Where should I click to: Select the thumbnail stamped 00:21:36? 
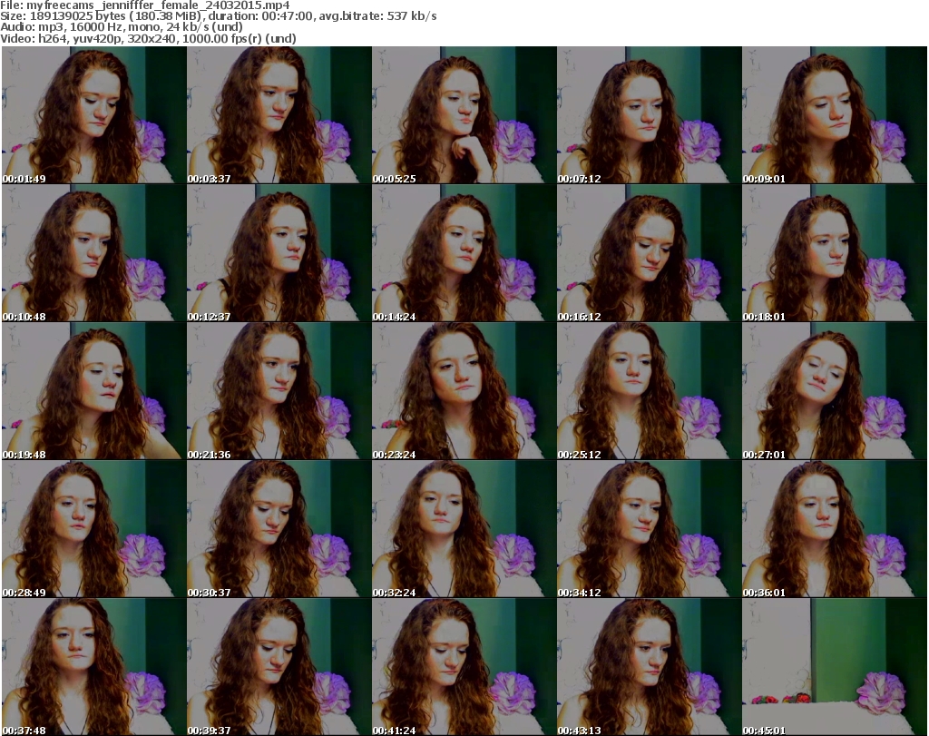279,391
